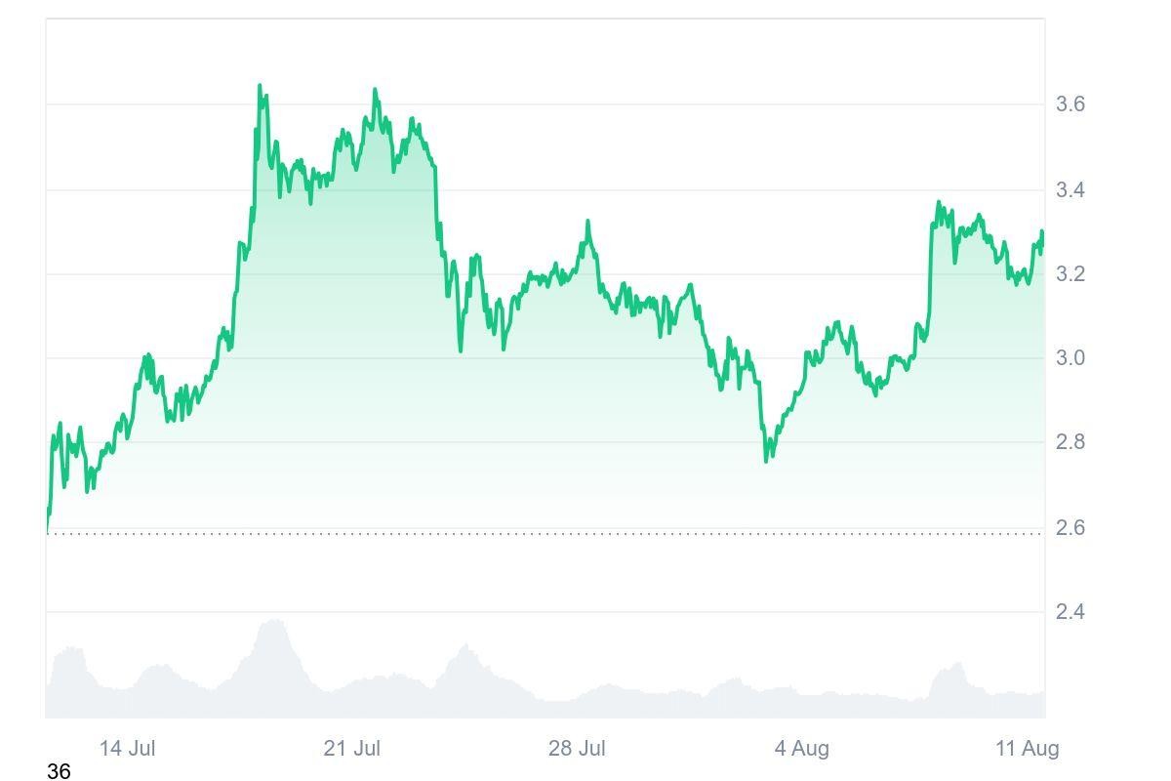Click the 4 Aug date label
Image resolution: width=1171 pixels, height=781 pixels.
point(802,749)
